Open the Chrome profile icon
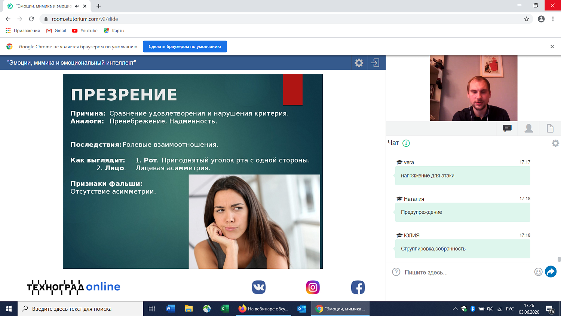Image resolution: width=561 pixels, height=316 pixels. click(541, 19)
